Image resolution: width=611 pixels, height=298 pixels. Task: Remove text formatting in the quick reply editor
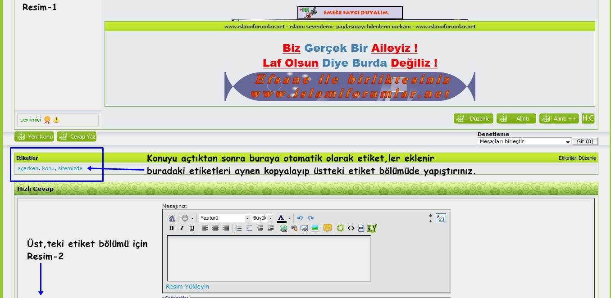click(171, 218)
